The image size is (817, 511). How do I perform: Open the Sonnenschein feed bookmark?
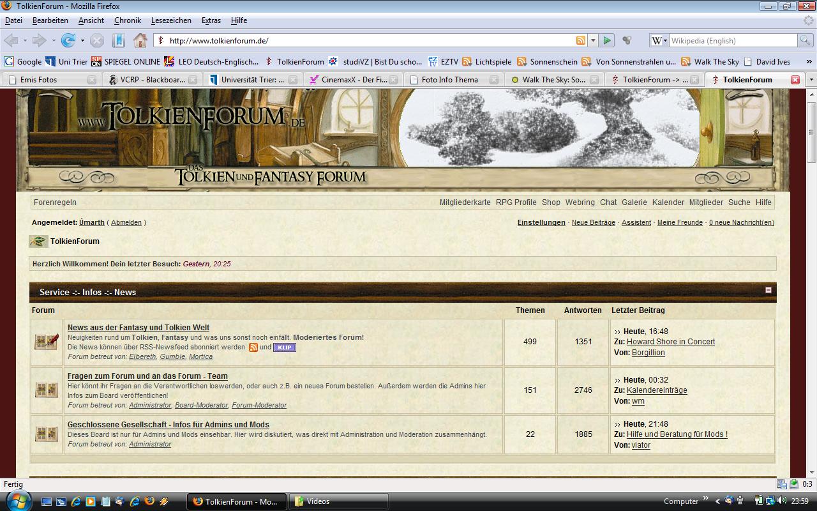pos(547,62)
